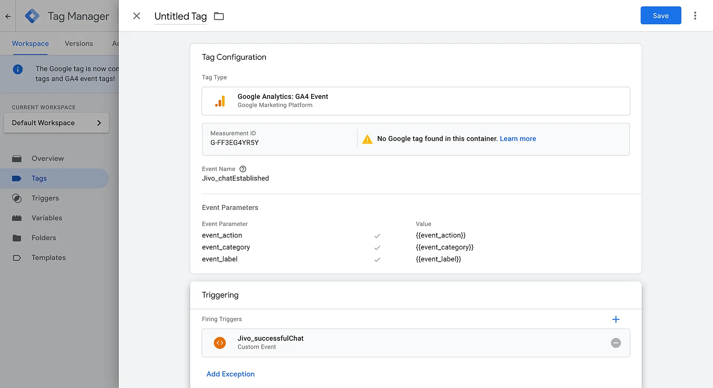The height and width of the screenshot is (388, 713).
Task: Go back using the left arrow
Action: [8, 16]
